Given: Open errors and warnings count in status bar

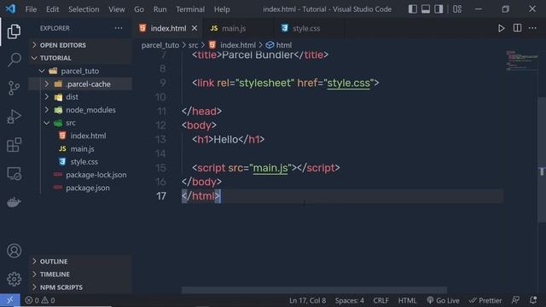Looking at the screenshot, I should (40, 300).
